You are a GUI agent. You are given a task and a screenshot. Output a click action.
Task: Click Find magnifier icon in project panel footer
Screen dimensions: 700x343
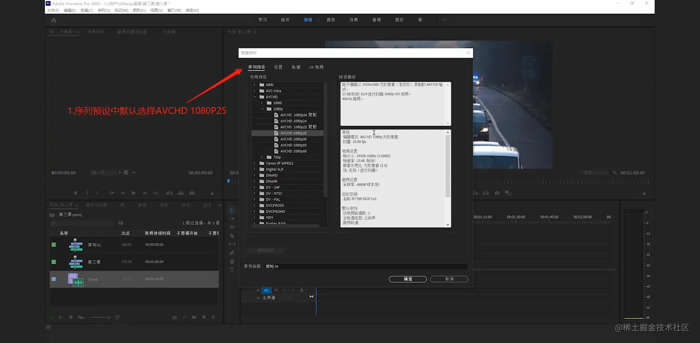(x=184, y=317)
